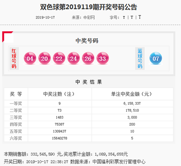Click fourth prize winner count 75387

pos(60,124)
